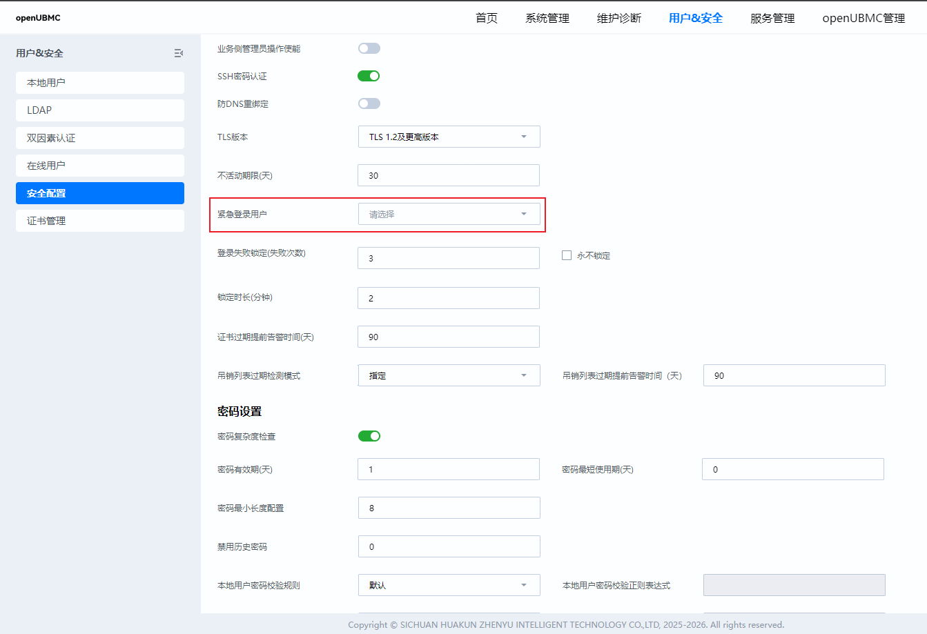The image size is (927, 634).
Task: Open 系统管理 top menu
Action: point(547,18)
